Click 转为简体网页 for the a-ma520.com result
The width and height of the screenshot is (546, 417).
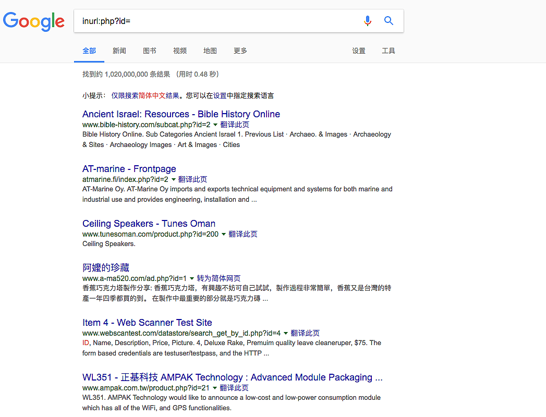tap(219, 278)
